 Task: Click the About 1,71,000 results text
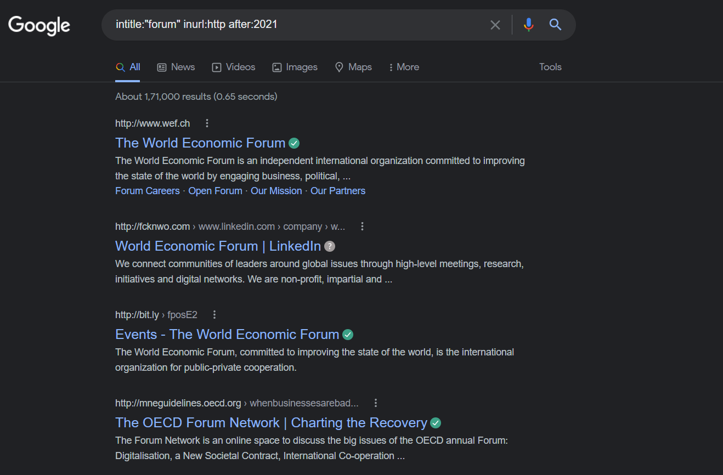(196, 97)
